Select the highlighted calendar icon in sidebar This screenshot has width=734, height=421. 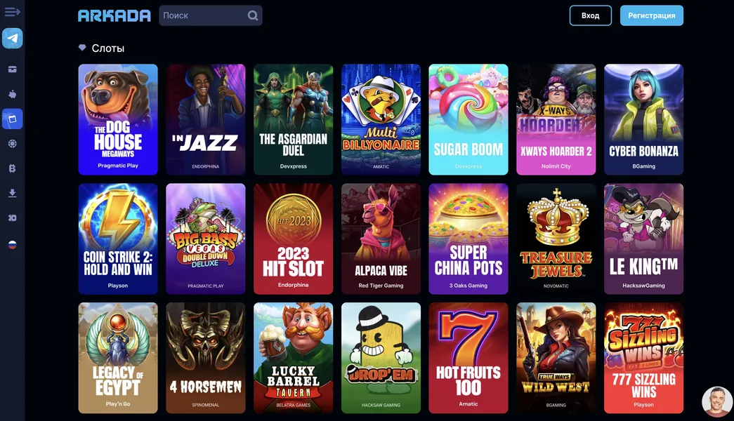click(12, 119)
